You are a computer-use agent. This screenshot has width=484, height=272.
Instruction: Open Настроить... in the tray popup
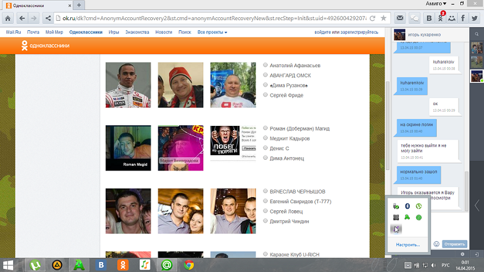click(x=408, y=245)
